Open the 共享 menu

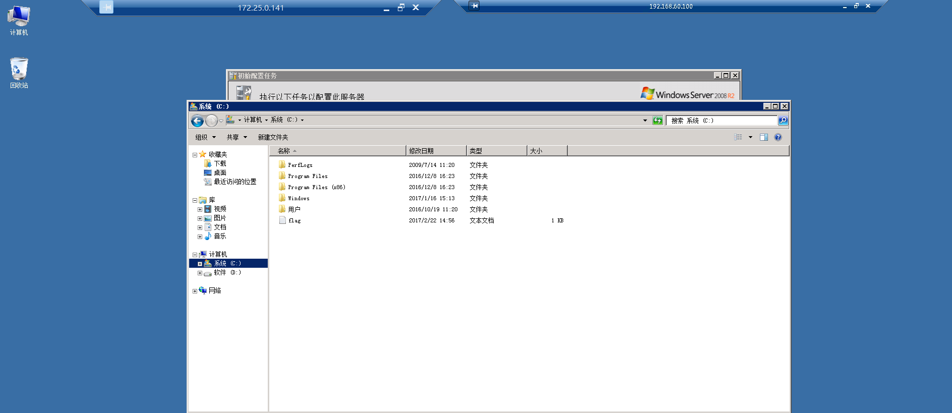pyautogui.click(x=236, y=137)
